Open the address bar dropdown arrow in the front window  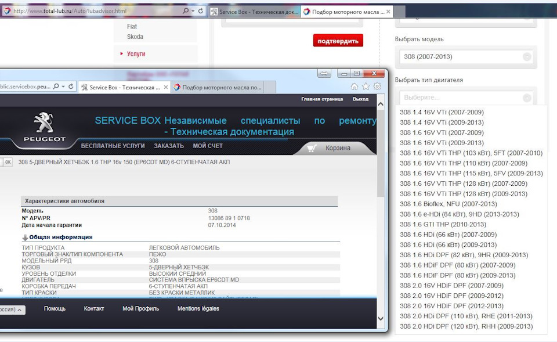63,87
